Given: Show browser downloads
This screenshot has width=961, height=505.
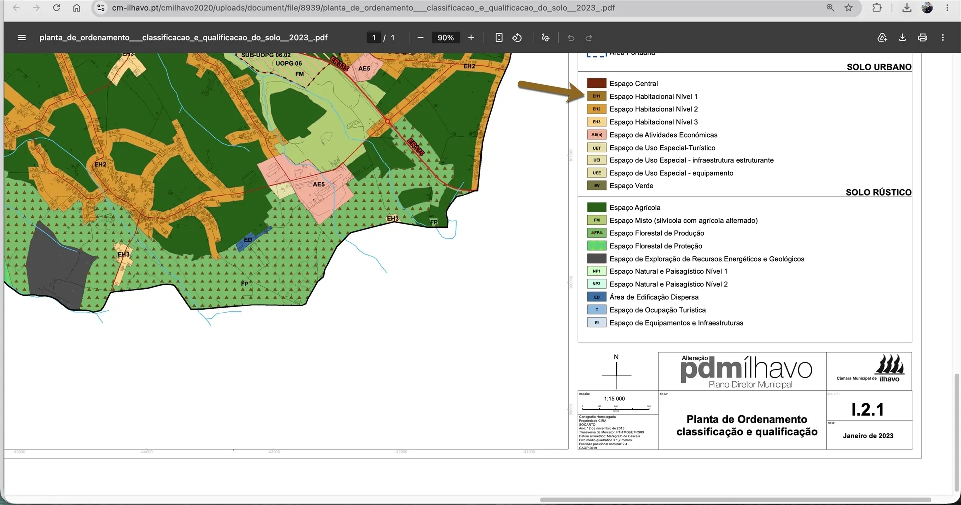Looking at the screenshot, I should pyautogui.click(x=907, y=8).
